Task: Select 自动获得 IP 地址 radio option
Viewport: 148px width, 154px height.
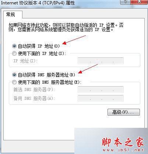Action: click(x=14, y=46)
